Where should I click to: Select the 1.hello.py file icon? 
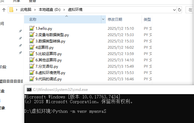coord(32,28)
